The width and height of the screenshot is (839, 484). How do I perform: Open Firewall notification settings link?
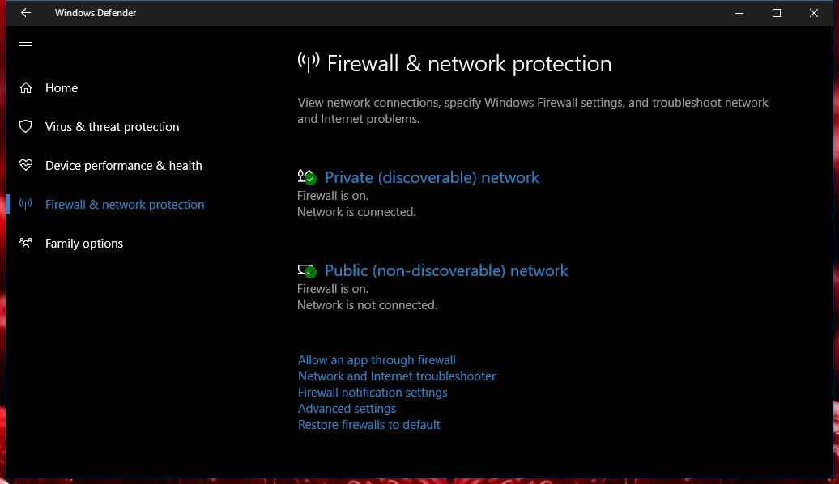point(373,393)
